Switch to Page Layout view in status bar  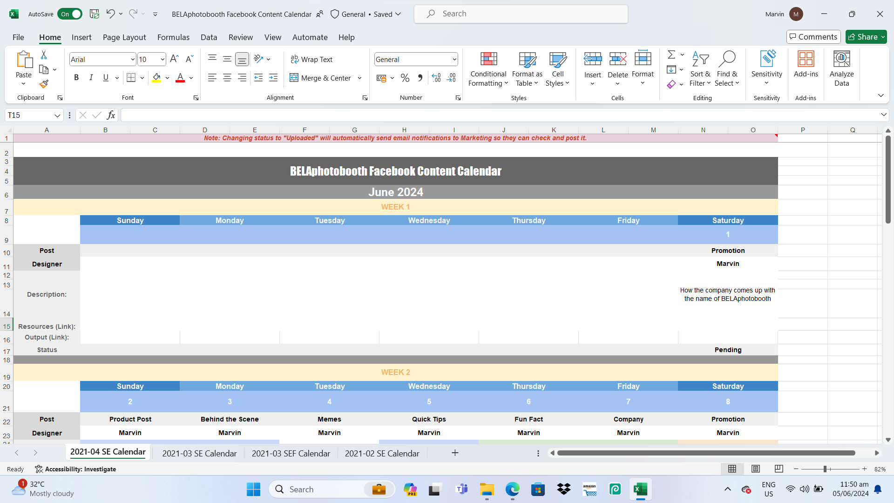756,469
